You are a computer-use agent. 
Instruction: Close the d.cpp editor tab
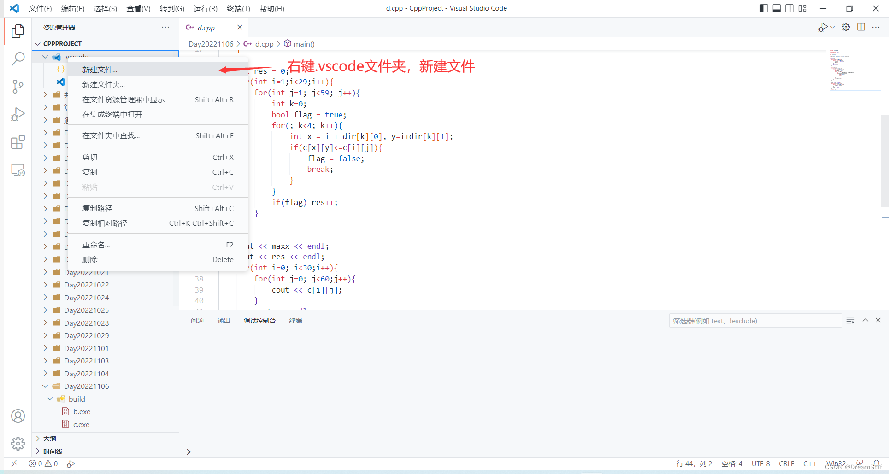point(240,27)
